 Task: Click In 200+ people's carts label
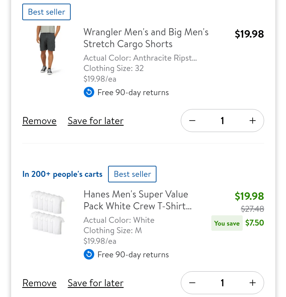pyautogui.click(x=62, y=174)
